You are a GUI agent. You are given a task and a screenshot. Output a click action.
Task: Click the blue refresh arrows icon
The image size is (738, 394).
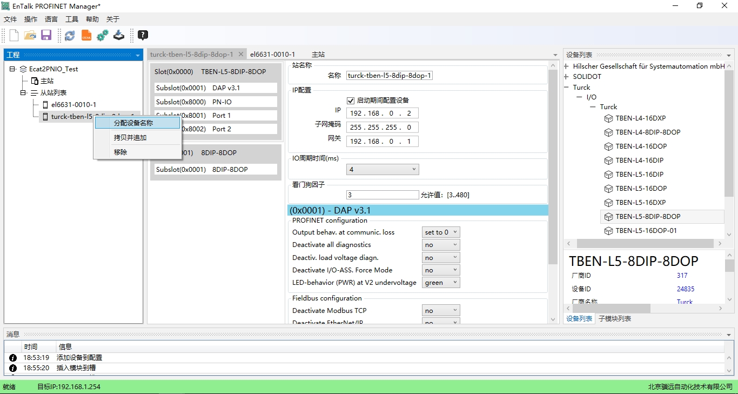tap(70, 36)
